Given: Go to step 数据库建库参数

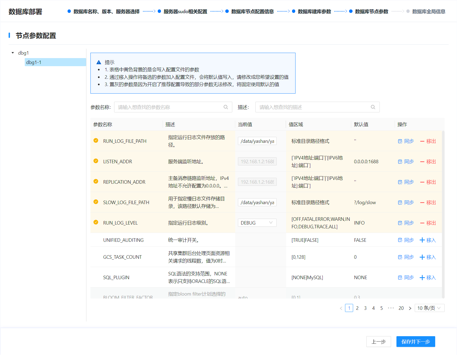Looking at the screenshot, I should [314, 12].
